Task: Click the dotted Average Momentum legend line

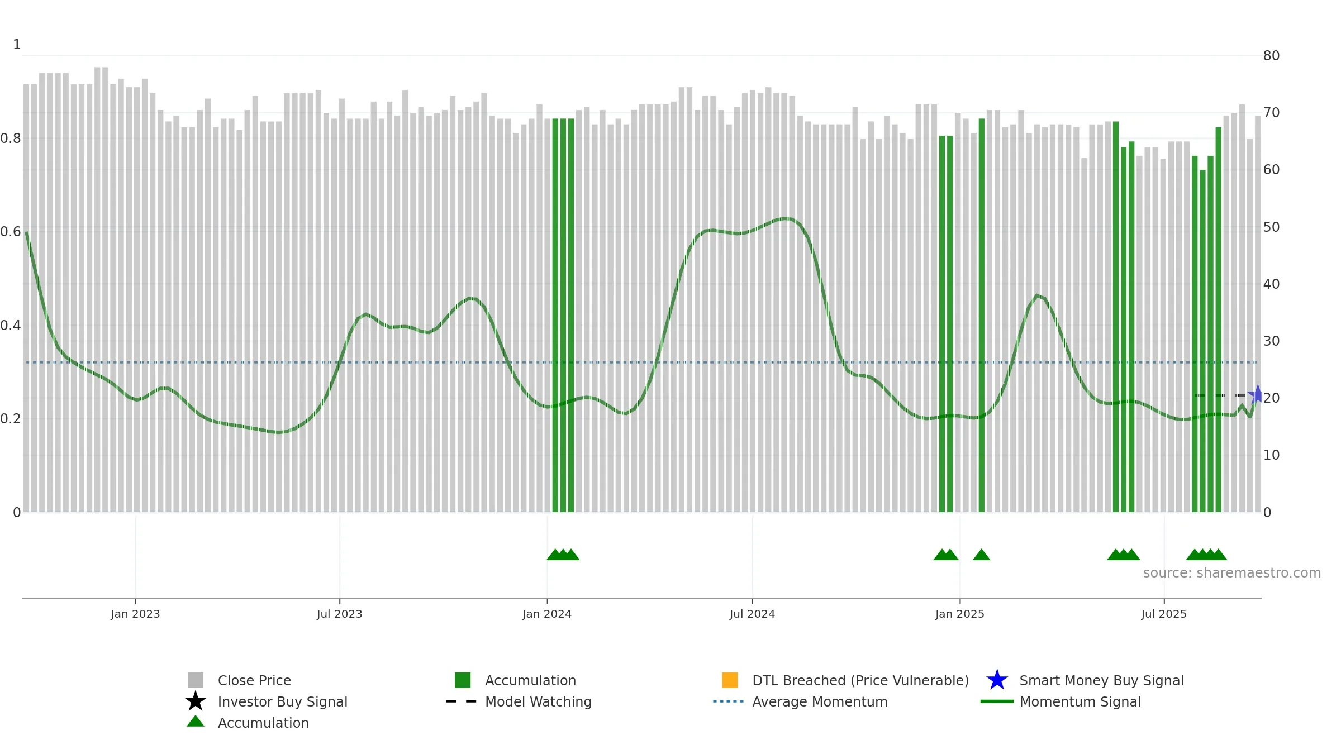Action: coord(729,701)
